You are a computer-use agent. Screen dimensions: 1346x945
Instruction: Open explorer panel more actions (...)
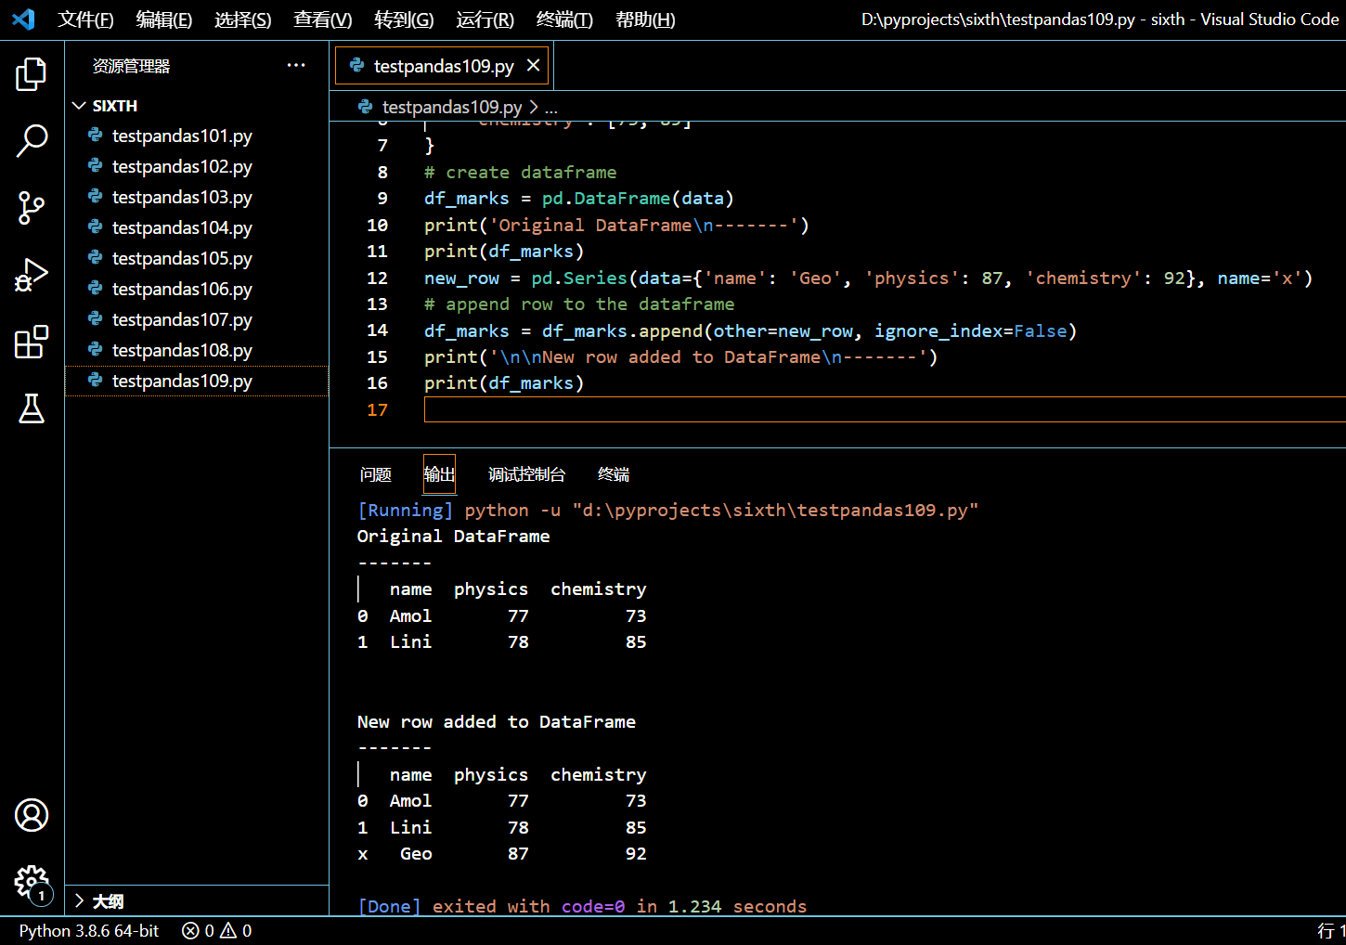tap(296, 65)
